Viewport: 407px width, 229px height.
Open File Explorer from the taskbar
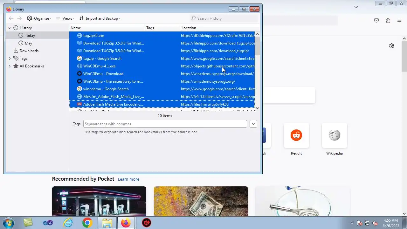tap(107, 223)
